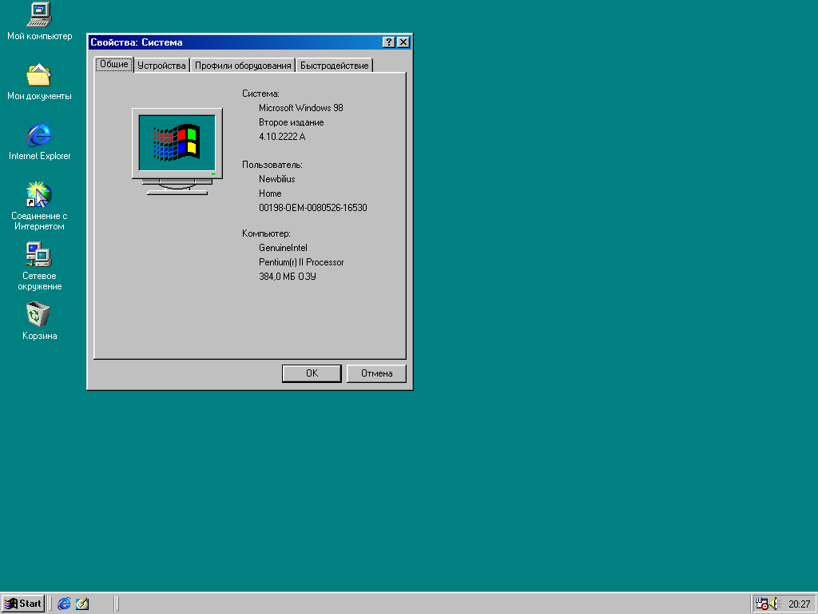818x614 pixels.
Task: Click the Отмена button
Action: (376, 373)
